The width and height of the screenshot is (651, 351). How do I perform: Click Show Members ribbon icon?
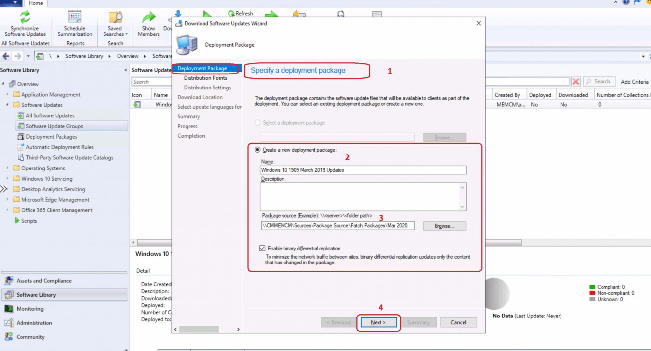148,17
